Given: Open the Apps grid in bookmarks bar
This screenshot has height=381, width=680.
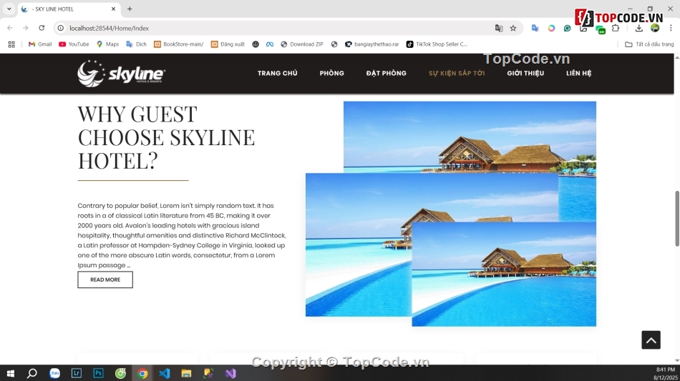Looking at the screenshot, I should [11, 44].
